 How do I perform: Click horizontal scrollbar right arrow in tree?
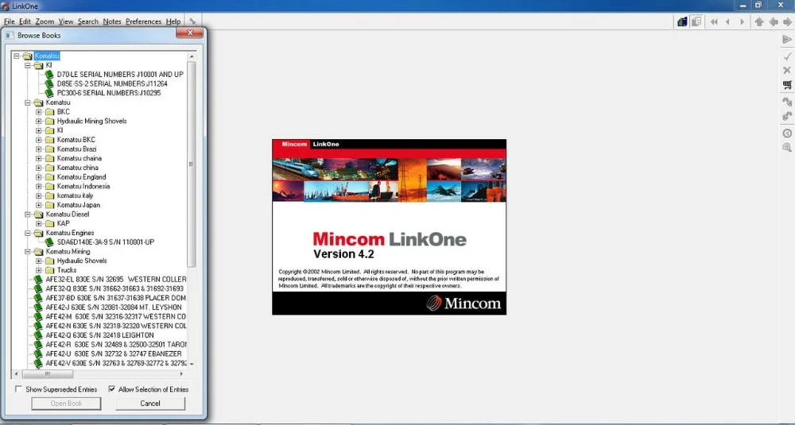coord(181,374)
